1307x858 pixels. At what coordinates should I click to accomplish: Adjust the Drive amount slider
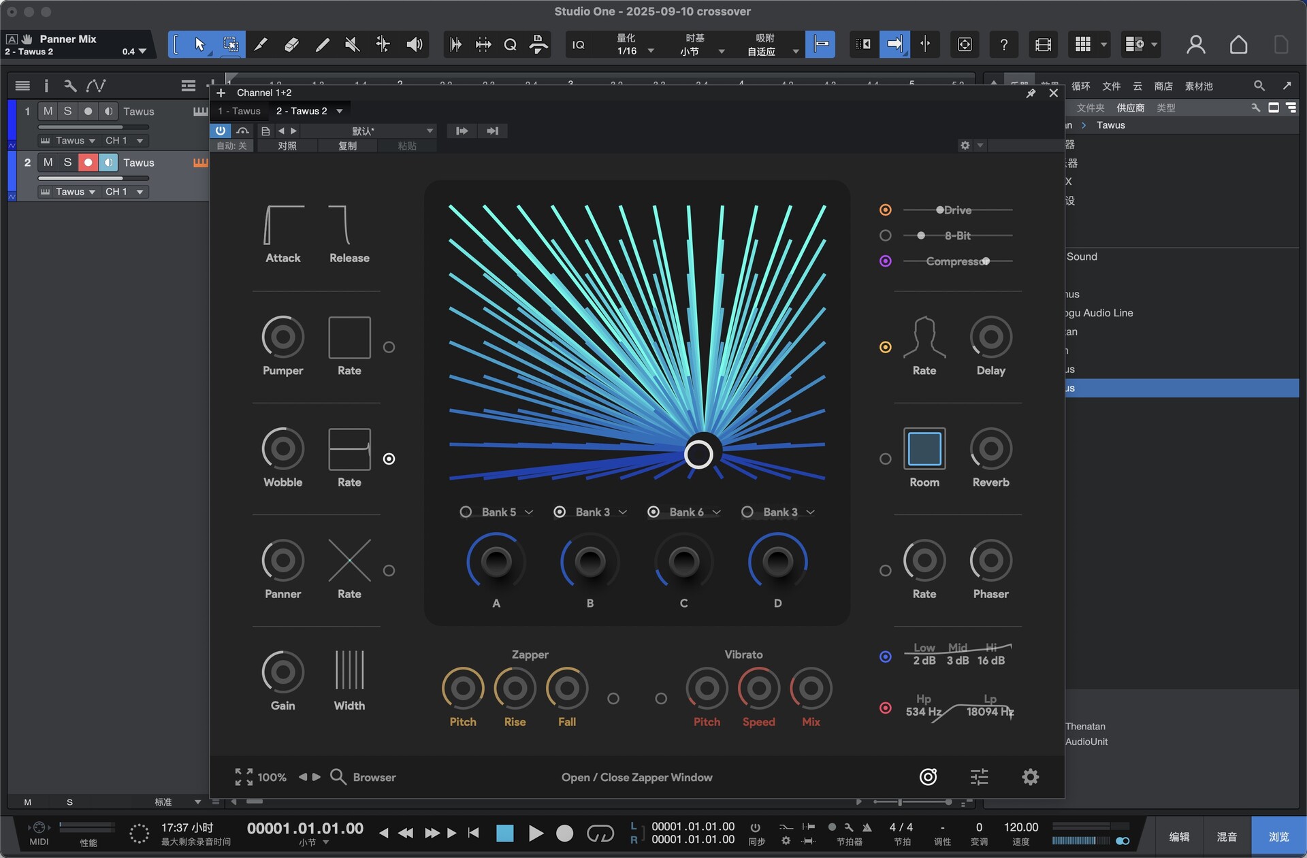(x=958, y=210)
